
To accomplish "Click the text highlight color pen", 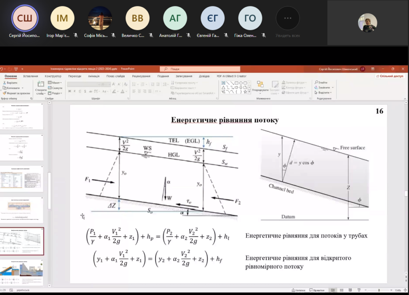I will [x=114, y=92].
